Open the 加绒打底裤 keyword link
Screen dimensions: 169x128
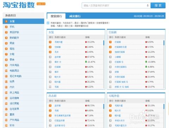120,52
